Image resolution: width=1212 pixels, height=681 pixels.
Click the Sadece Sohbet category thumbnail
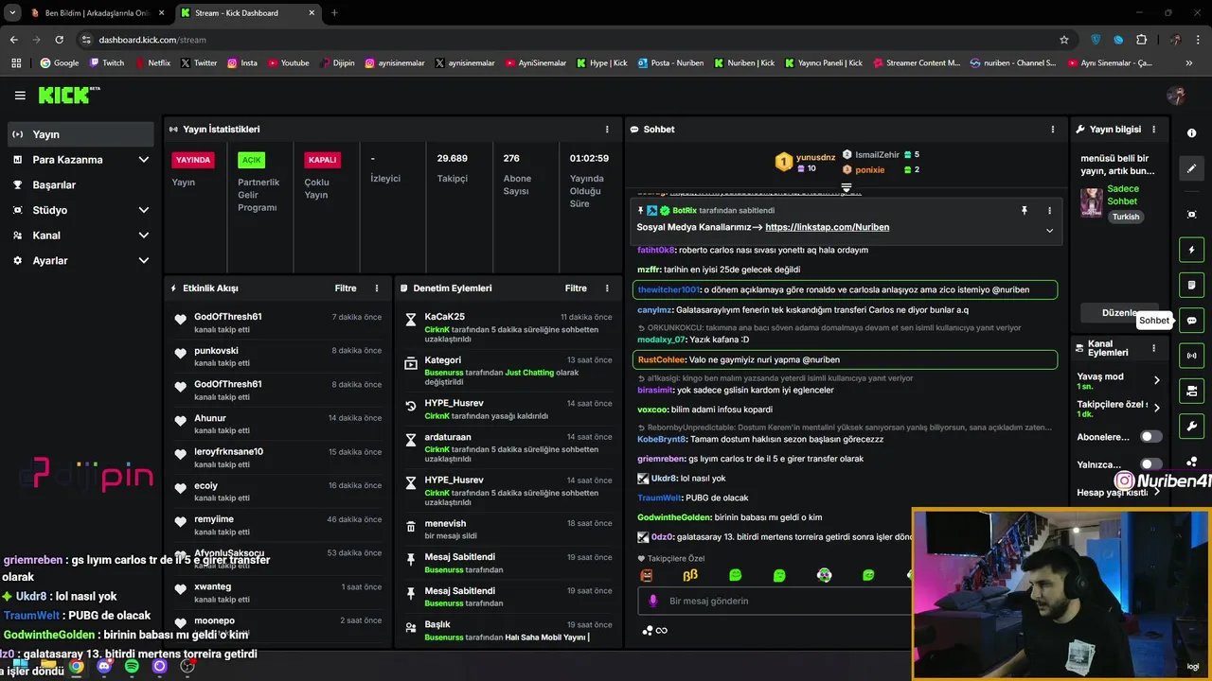pyautogui.click(x=1092, y=202)
